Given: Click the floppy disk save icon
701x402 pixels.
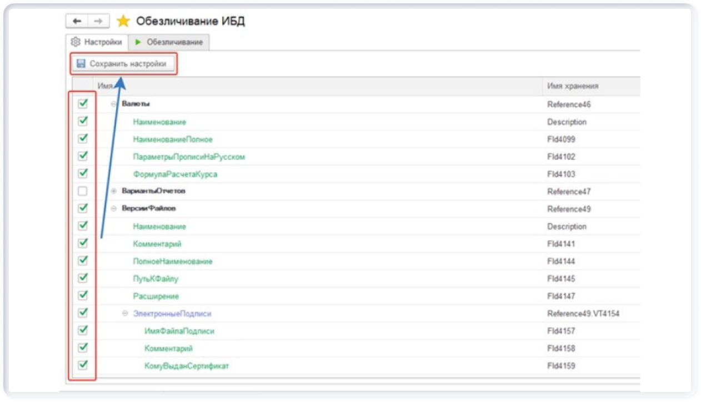Looking at the screenshot, I should [x=81, y=64].
